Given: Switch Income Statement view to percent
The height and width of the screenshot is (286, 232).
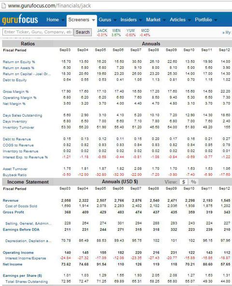Looking at the screenshot, I should pos(193,182).
